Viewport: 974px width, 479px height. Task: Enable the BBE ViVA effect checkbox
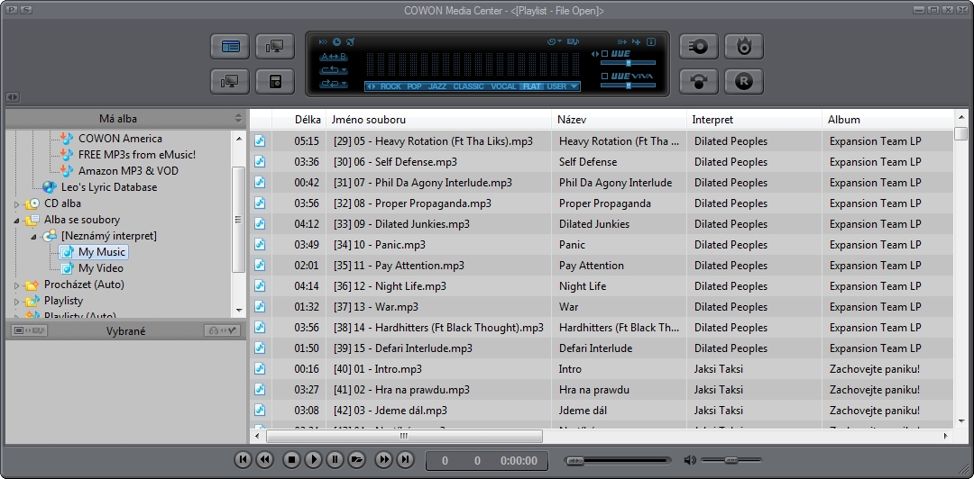click(x=605, y=77)
